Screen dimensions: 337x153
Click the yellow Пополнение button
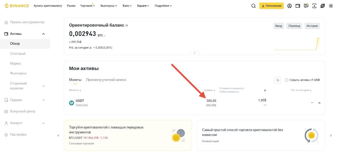(272, 6)
